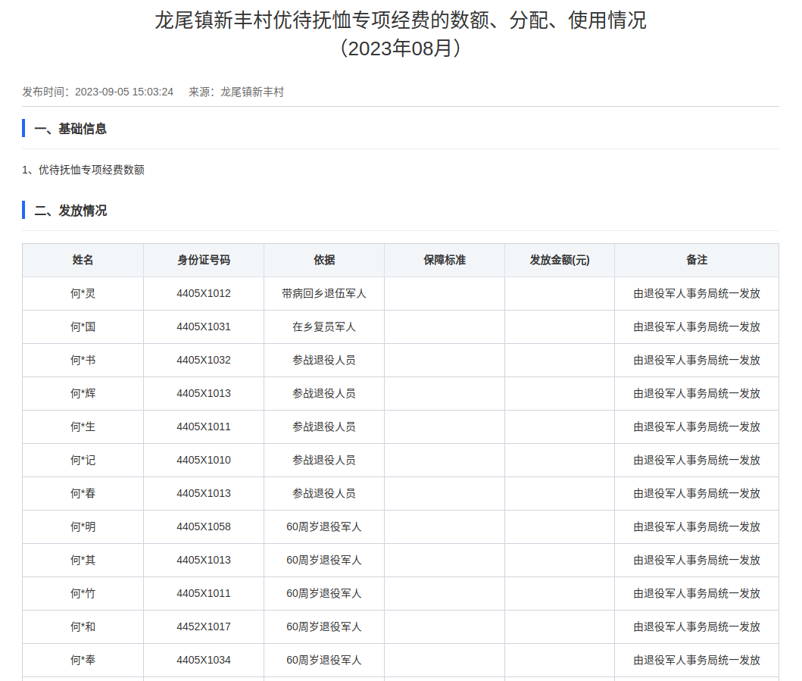
Task: Click ID number 4405X1011 in 何*竹 row
Action: coord(204,594)
